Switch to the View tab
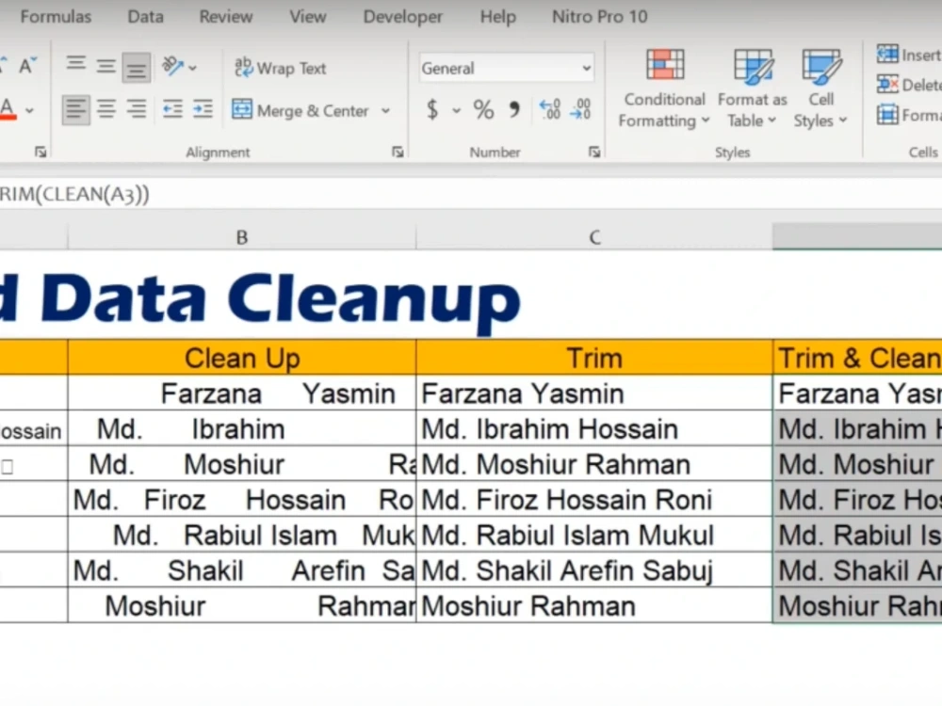The image size is (942, 706). (308, 16)
